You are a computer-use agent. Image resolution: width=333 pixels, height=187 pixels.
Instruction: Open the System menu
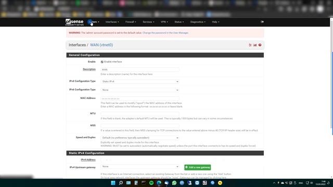point(94,22)
